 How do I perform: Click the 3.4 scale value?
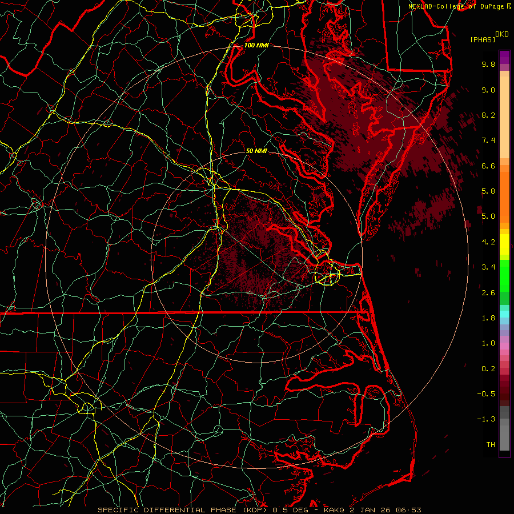pyautogui.click(x=488, y=267)
